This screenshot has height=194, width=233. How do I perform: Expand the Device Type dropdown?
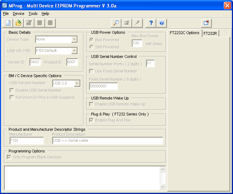[x=74, y=39]
